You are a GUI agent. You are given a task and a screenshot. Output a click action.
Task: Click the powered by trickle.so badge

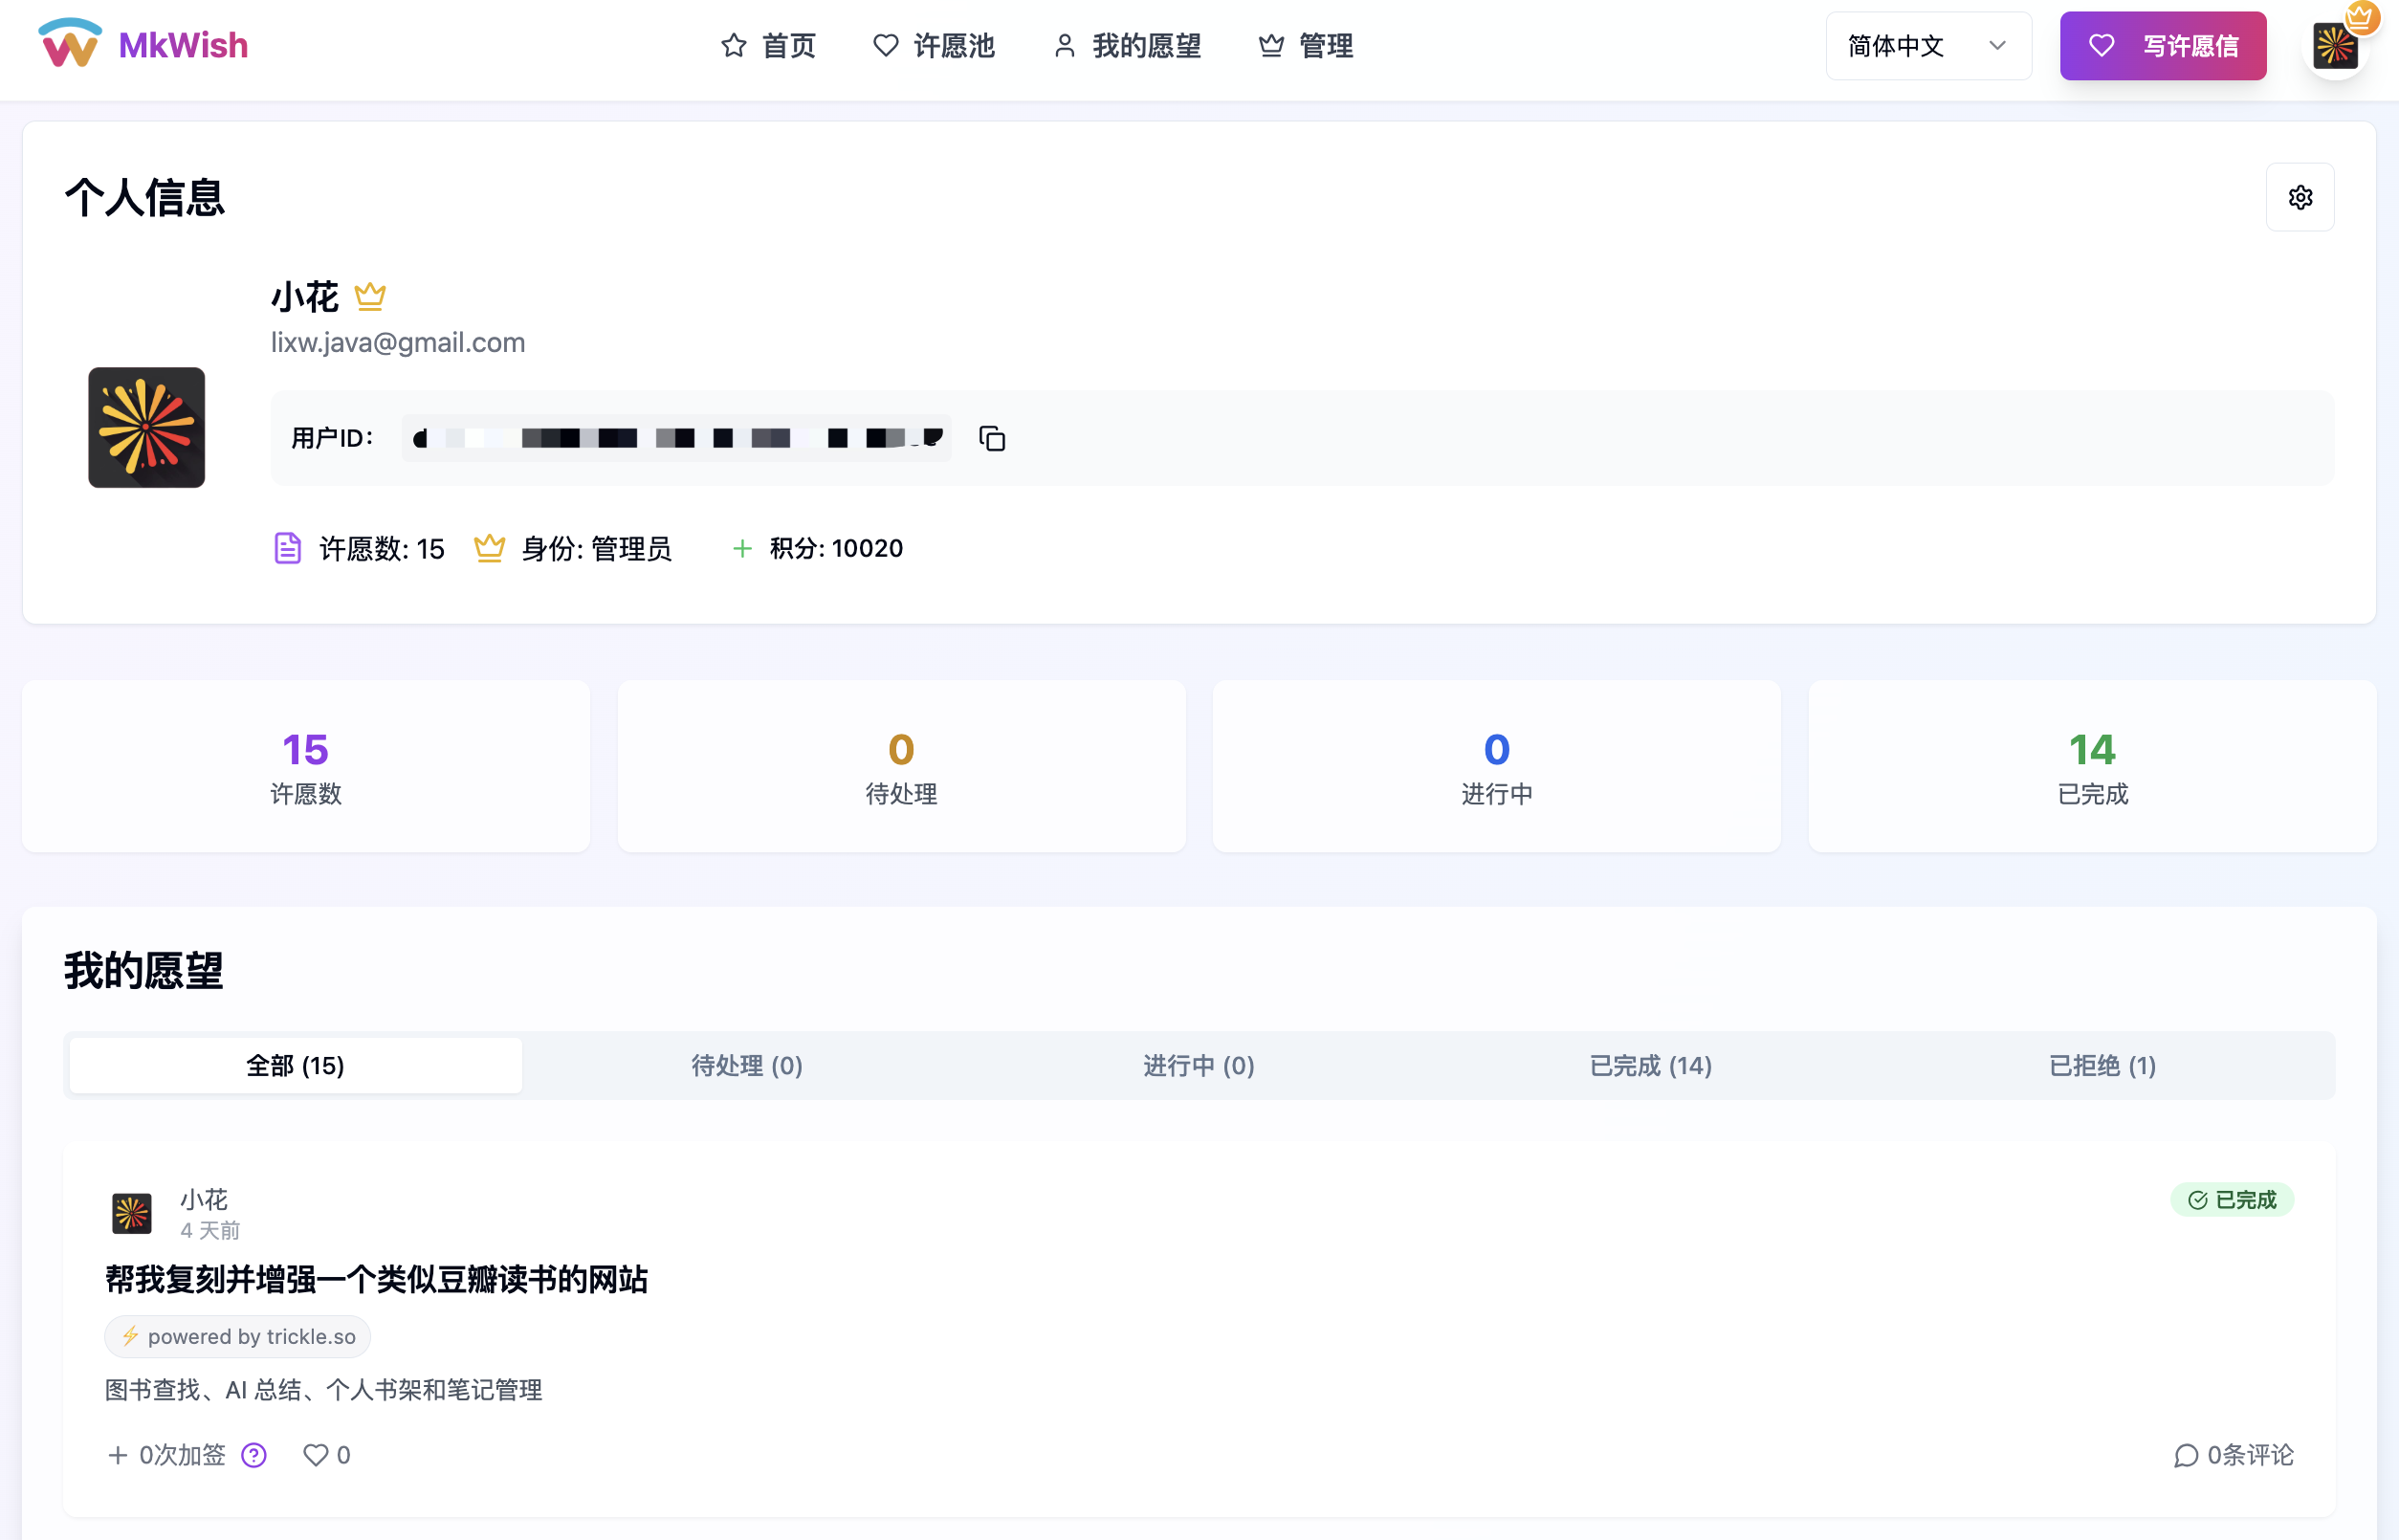point(237,1336)
